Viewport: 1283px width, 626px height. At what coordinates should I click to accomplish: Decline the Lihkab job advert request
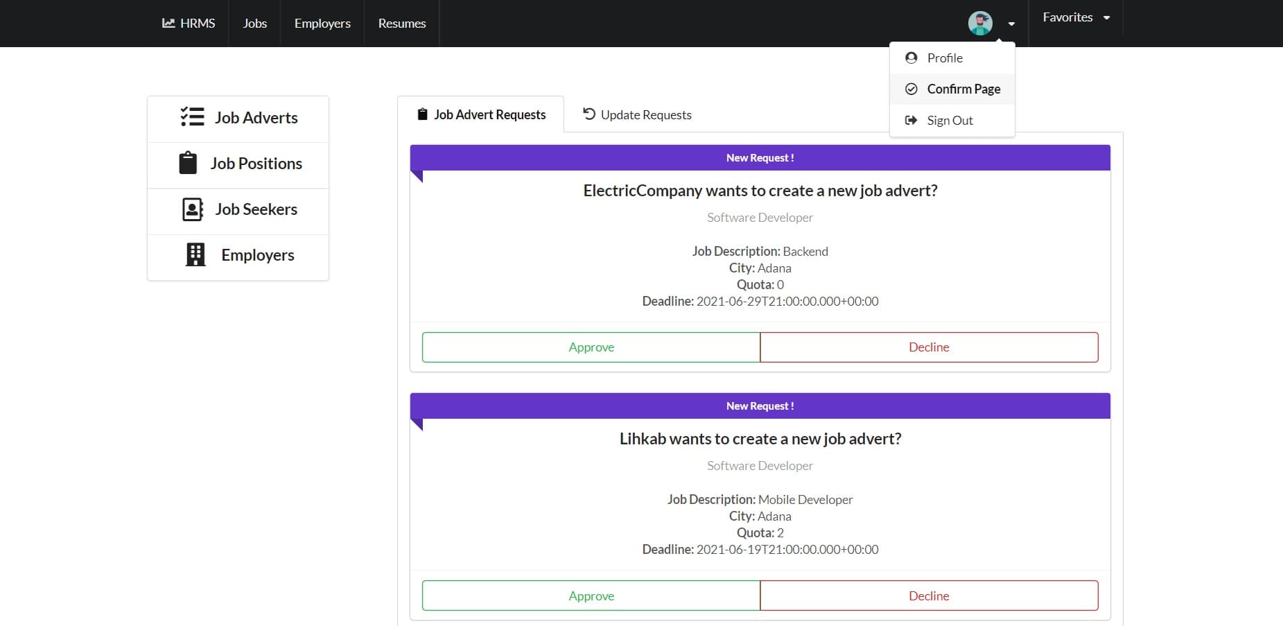tap(929, 595)
